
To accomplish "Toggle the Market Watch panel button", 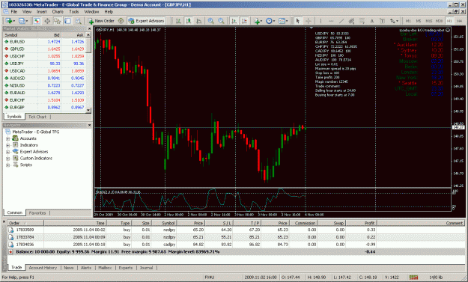I will (x=37, y=21).
